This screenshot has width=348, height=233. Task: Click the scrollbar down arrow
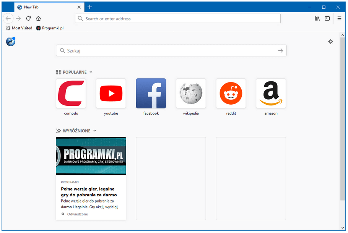(343, 228)
